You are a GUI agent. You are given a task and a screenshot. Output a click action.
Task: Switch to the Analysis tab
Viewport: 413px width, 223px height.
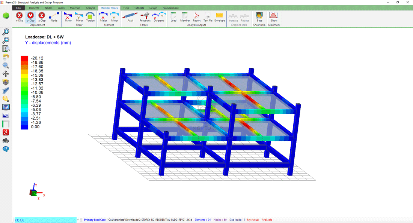(90, 8)
